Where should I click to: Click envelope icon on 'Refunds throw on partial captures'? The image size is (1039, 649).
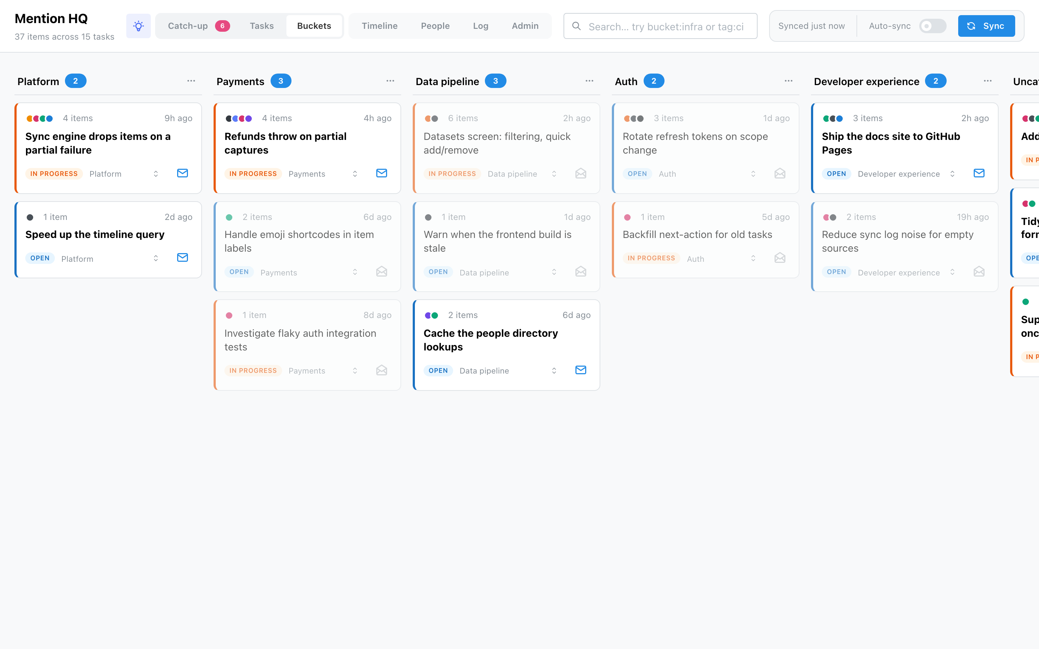click(382, 173)
